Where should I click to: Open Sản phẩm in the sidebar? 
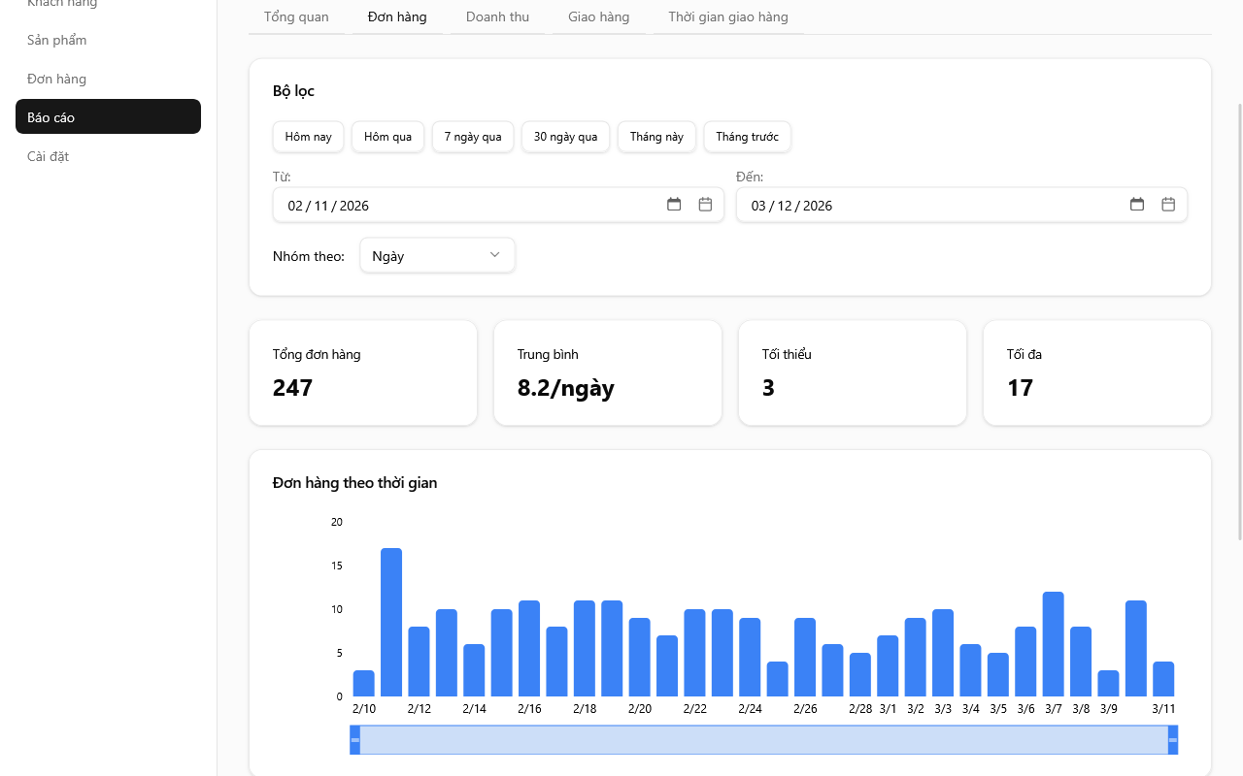coord(57,40)
